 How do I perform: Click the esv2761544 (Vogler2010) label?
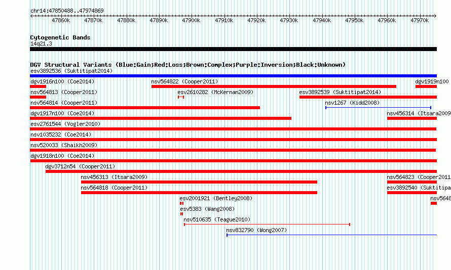coord(65,124)
